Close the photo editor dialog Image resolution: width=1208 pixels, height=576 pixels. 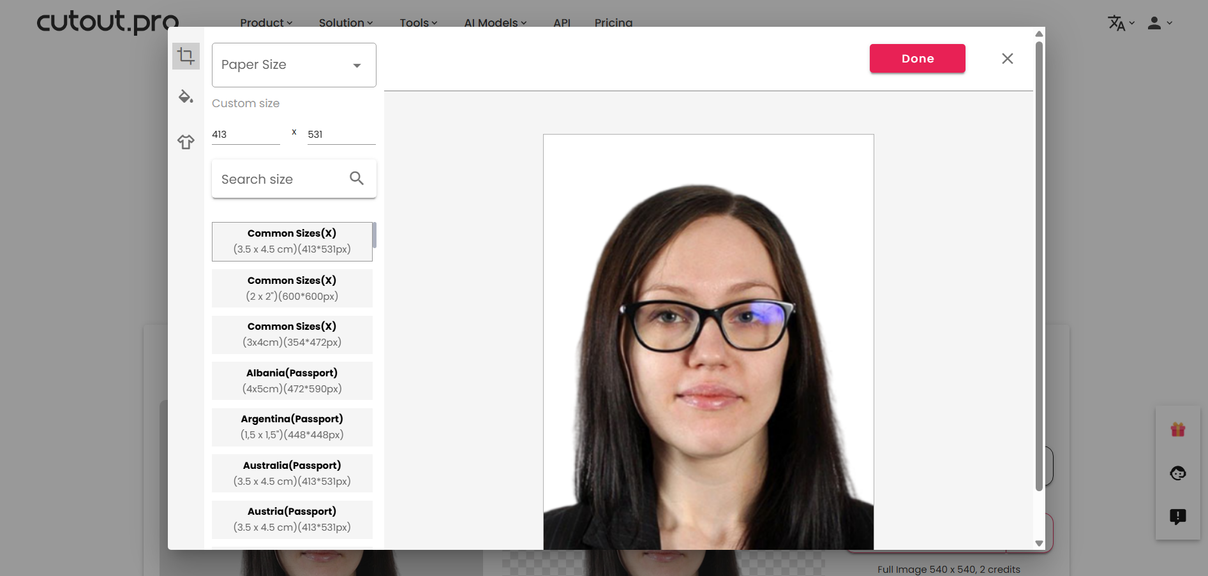click(x=1008, y=59)
